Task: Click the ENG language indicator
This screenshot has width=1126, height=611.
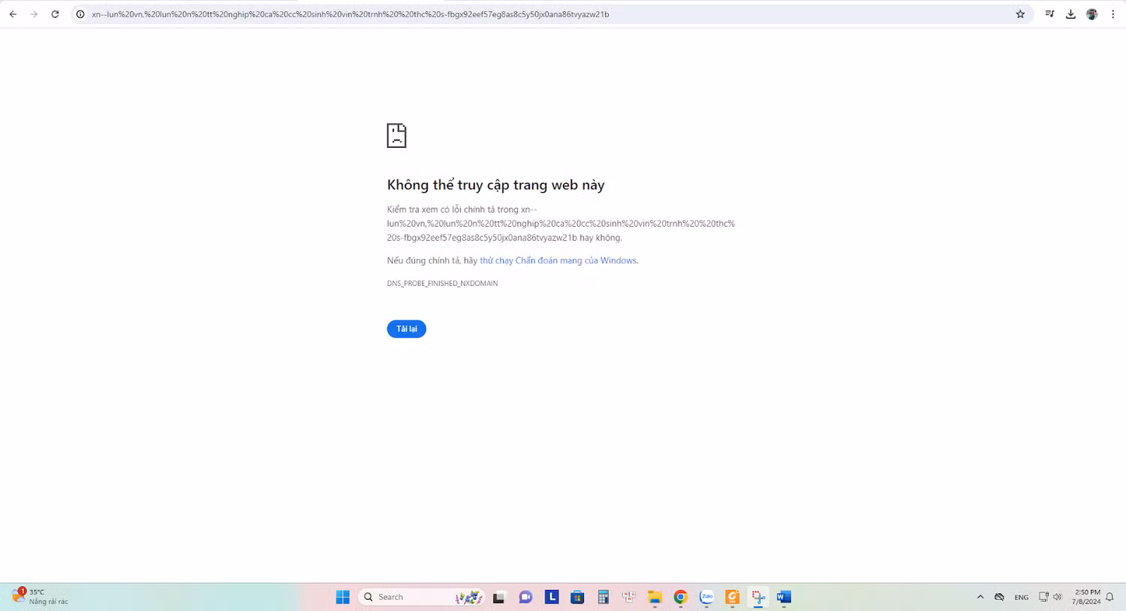Action: pos(1022,597)
